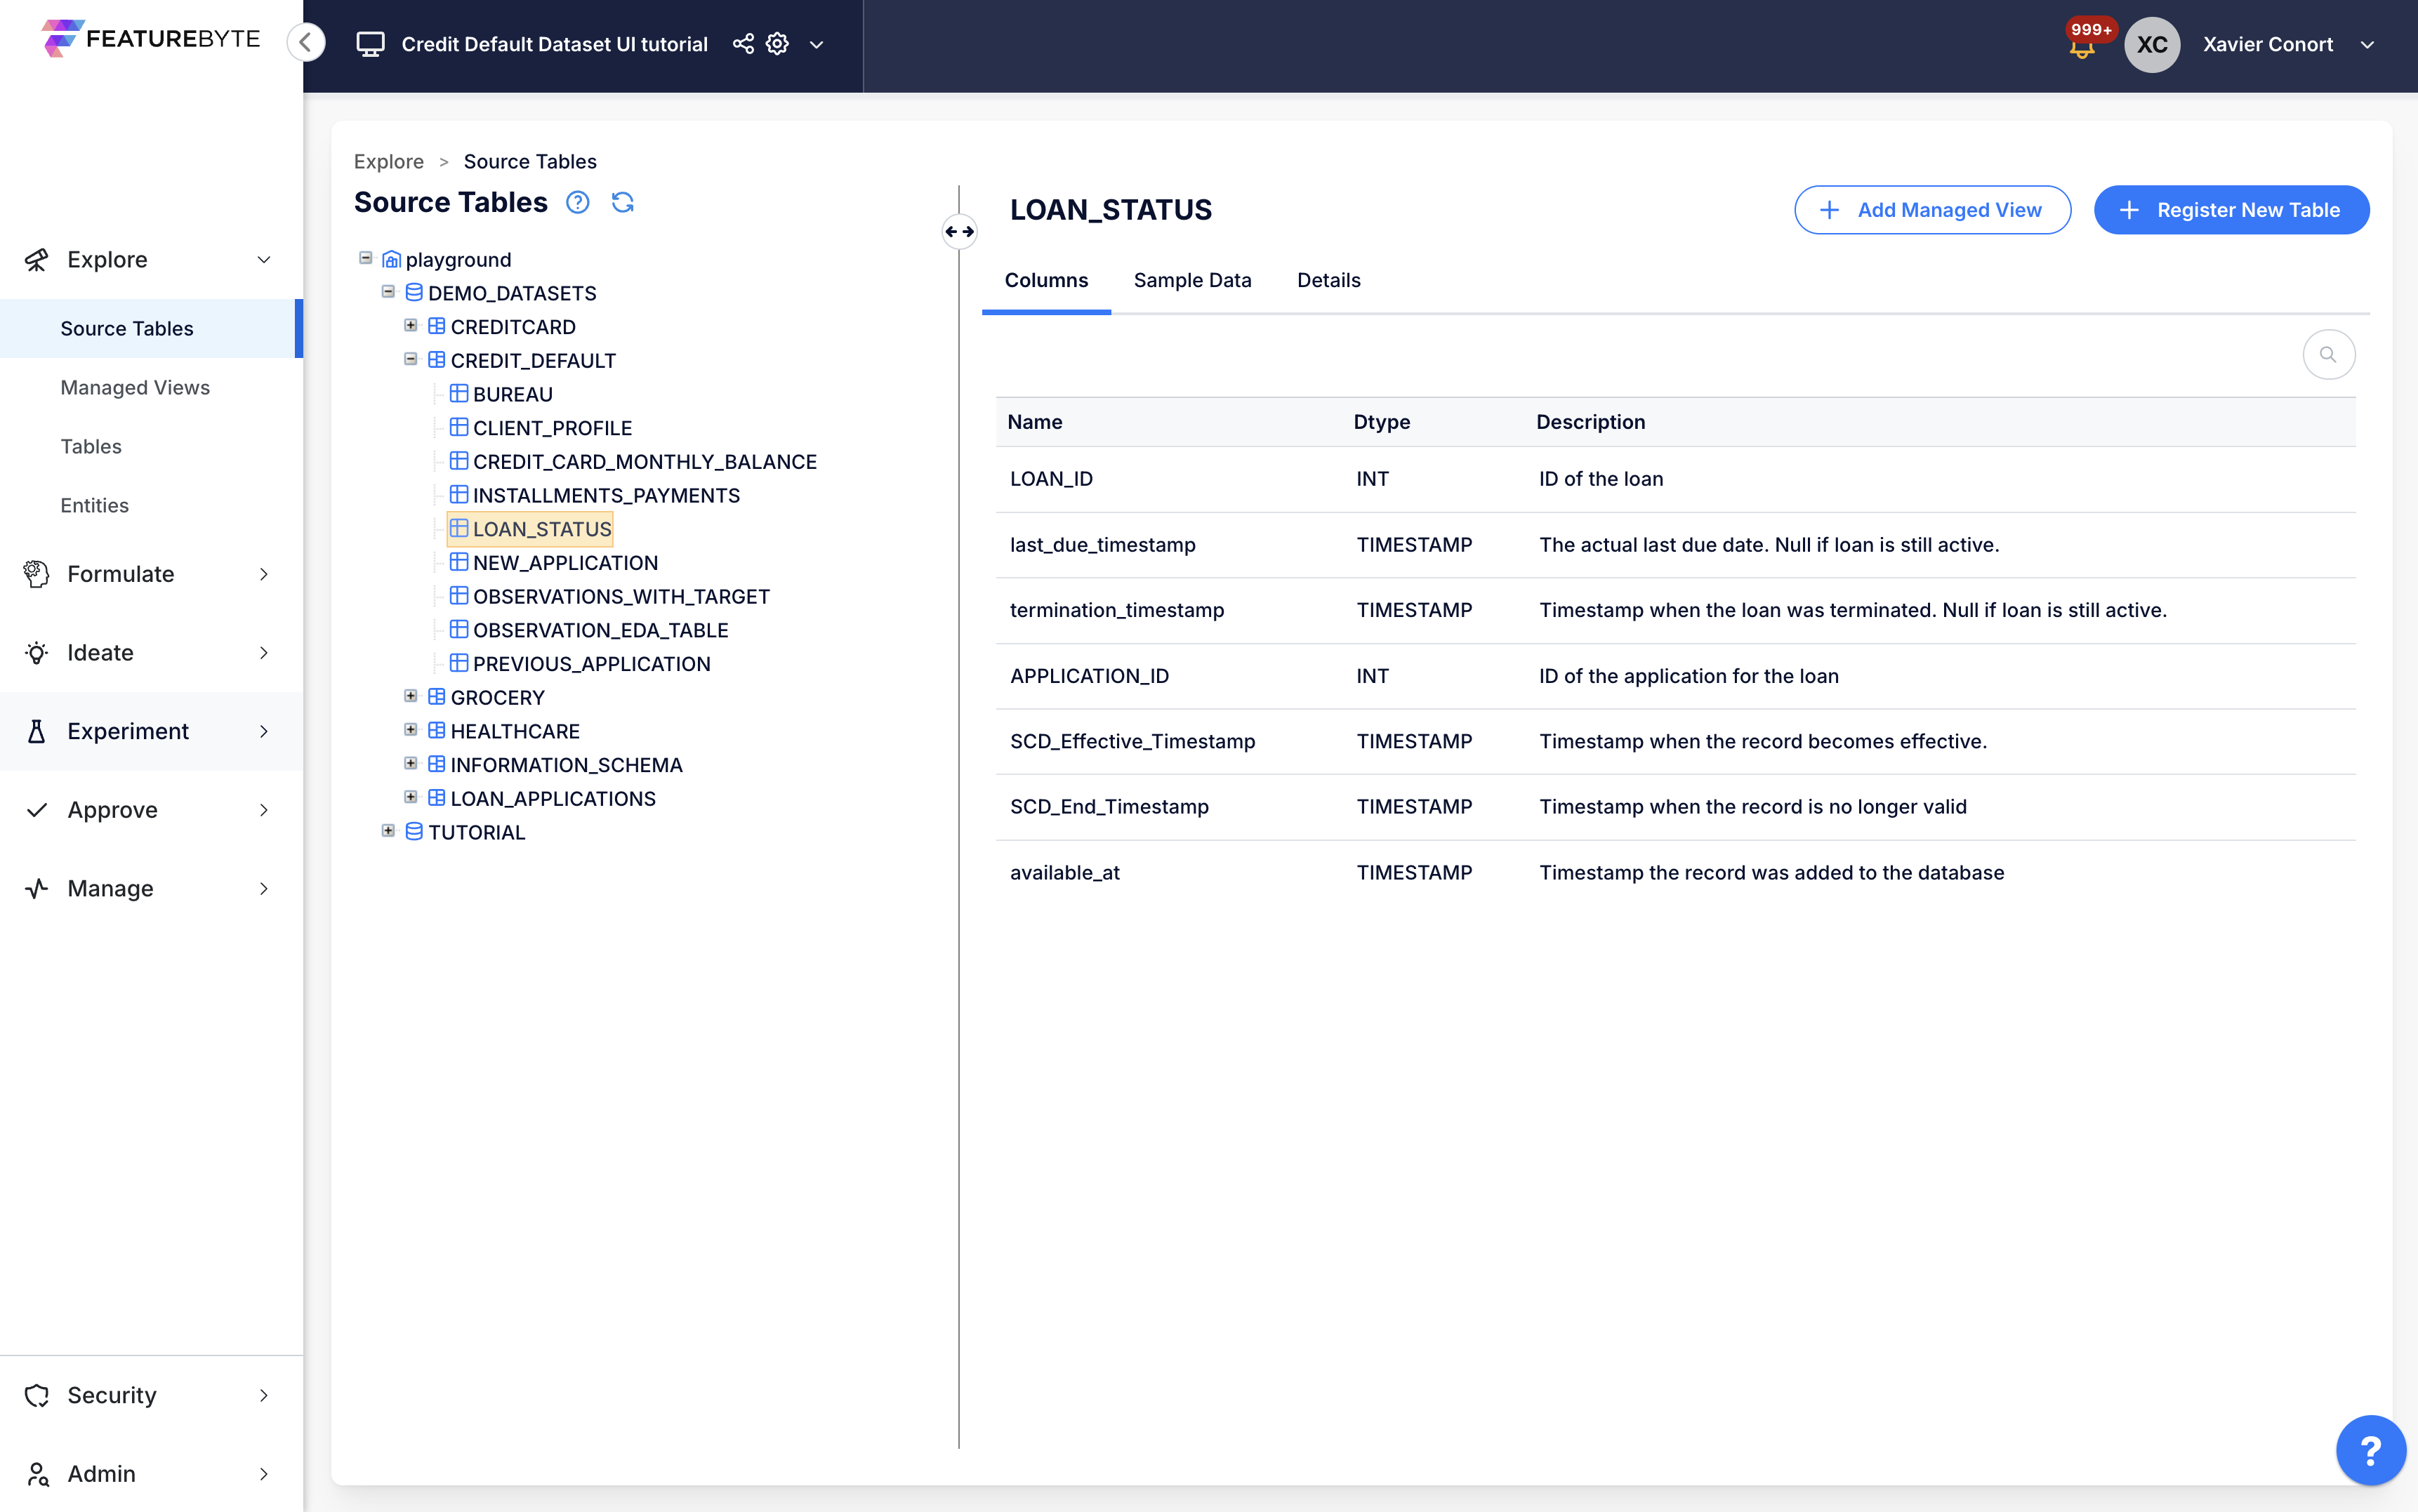
Task: Open the catalog share icon
Action: click(x=743, y=44)
